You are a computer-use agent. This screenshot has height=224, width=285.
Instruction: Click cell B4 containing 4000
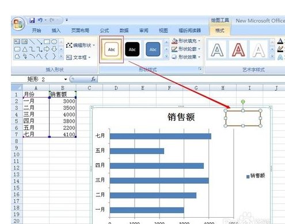coord(63,114)
